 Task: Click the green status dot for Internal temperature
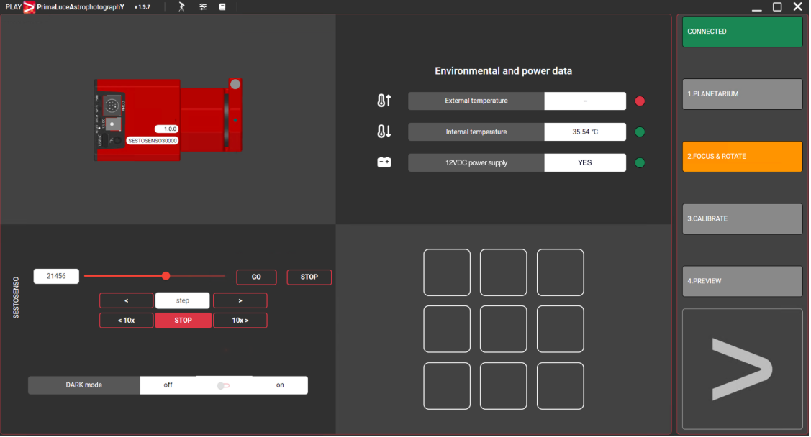640,132
